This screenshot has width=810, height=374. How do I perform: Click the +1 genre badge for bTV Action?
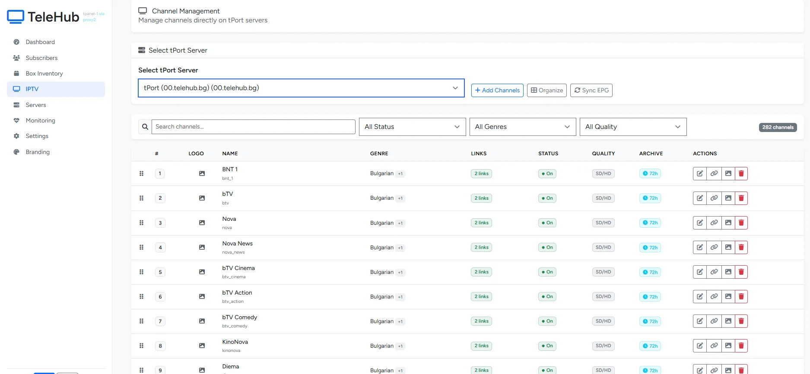[x=400, y=297]
